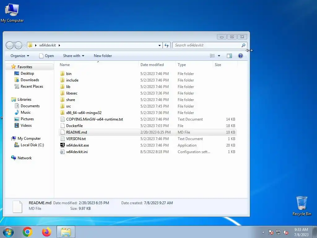
Task: Launch Firefox from the taskbar
Action: 46,232
